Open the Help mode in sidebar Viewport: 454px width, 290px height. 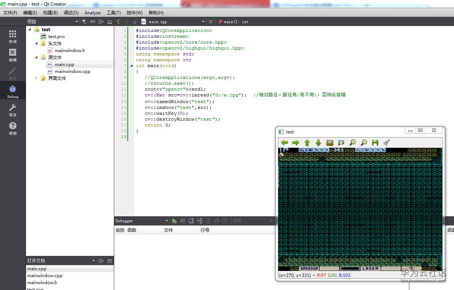13,128
